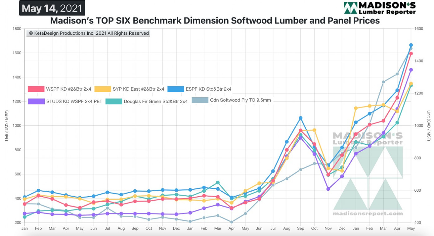
Task: Select the blue ESPF point at September 2020 peak
Action: [x=301, y=118]
